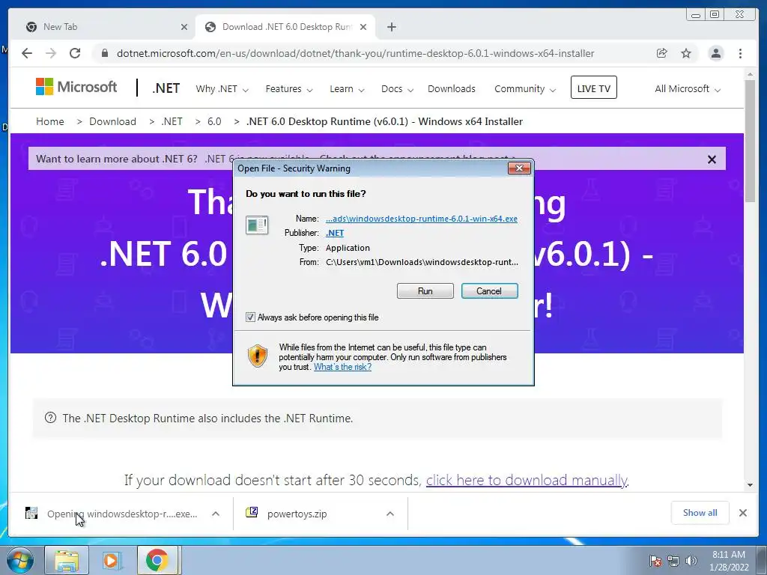
Task: Click here to download manually link
Action: tap(527, 480)
